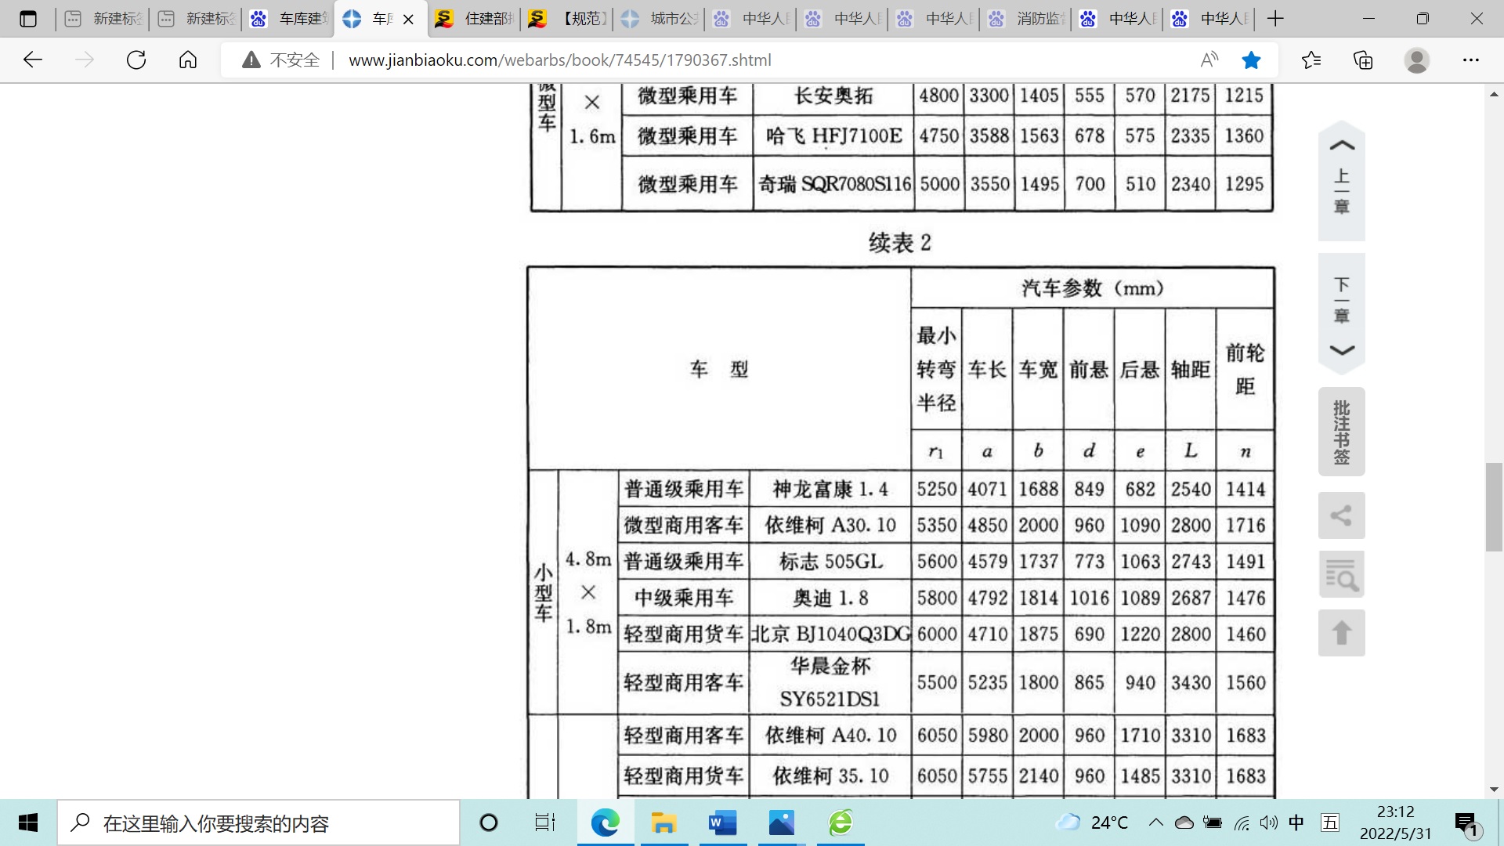Click the cell 神龙富康 1.4

[x=830, y=490]
